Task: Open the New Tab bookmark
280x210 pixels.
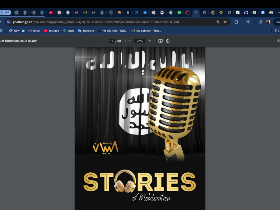Action: [x=17, y=31]
